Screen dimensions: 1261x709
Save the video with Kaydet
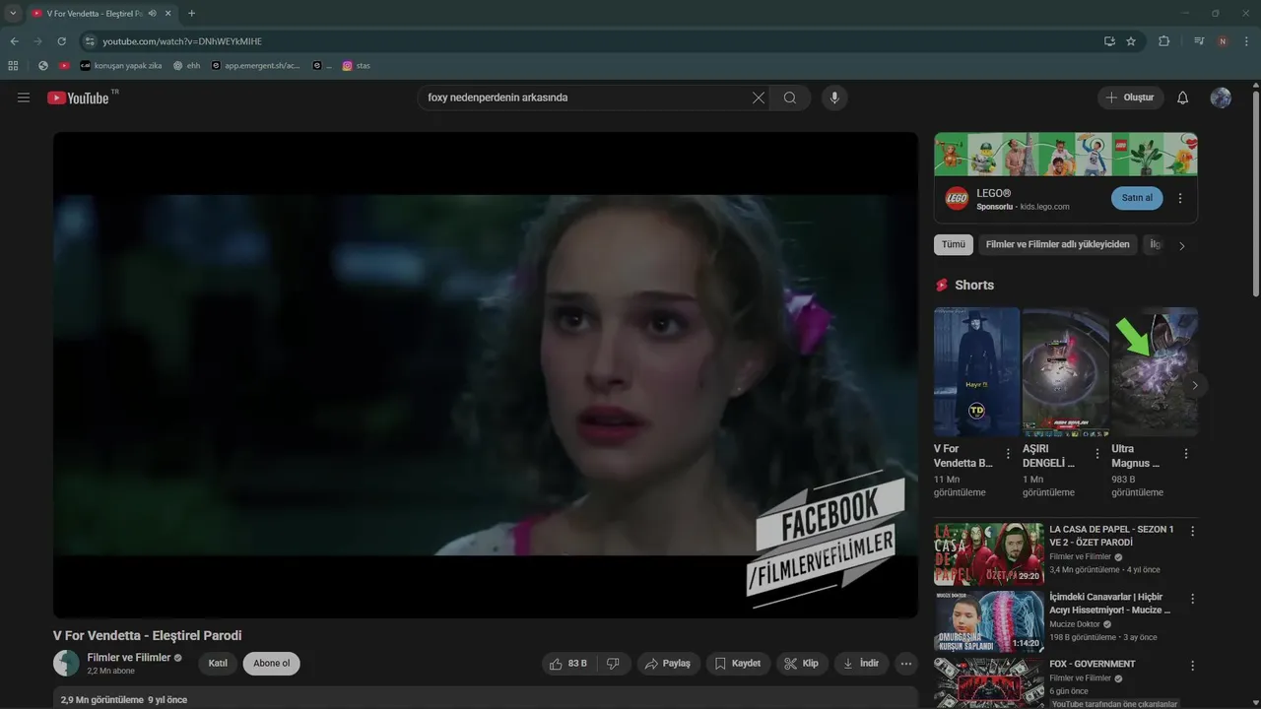739,664
